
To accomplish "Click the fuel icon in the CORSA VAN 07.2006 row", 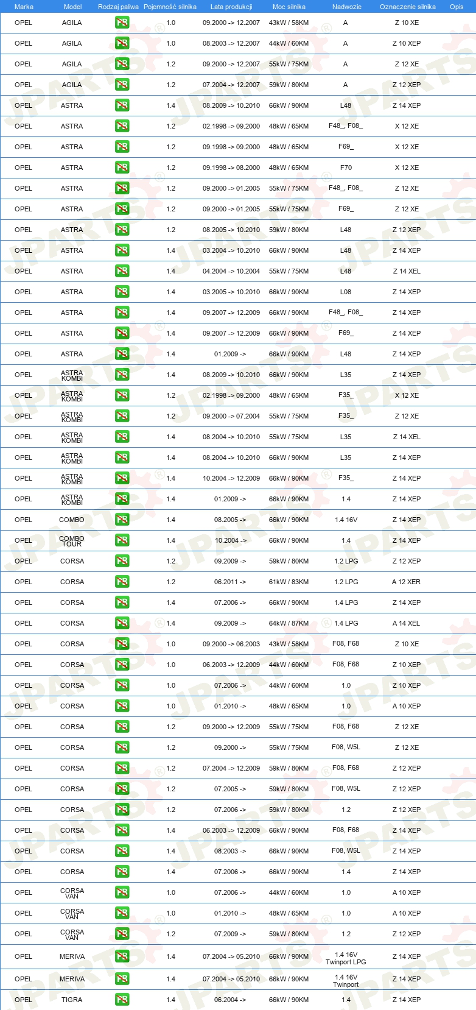I will 122,892.
